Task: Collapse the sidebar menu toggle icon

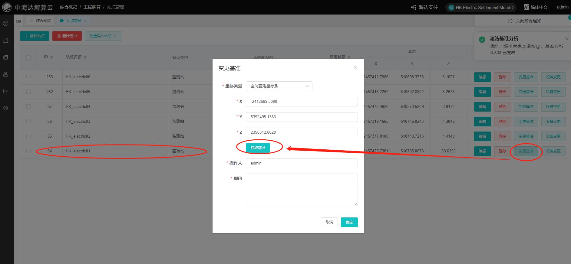Action: tap(18, 21)
